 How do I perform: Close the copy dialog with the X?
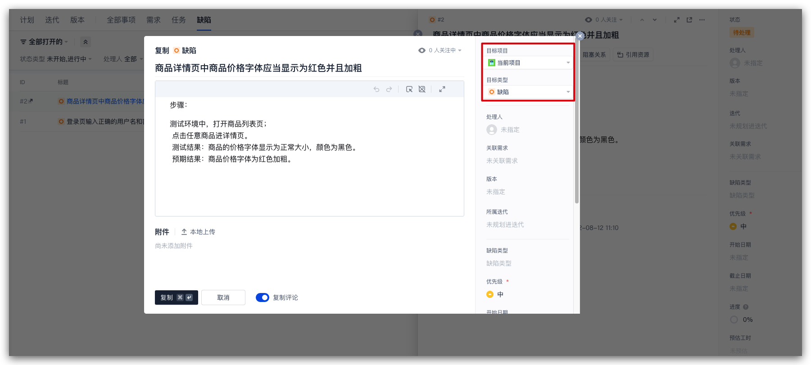[580, 36]
